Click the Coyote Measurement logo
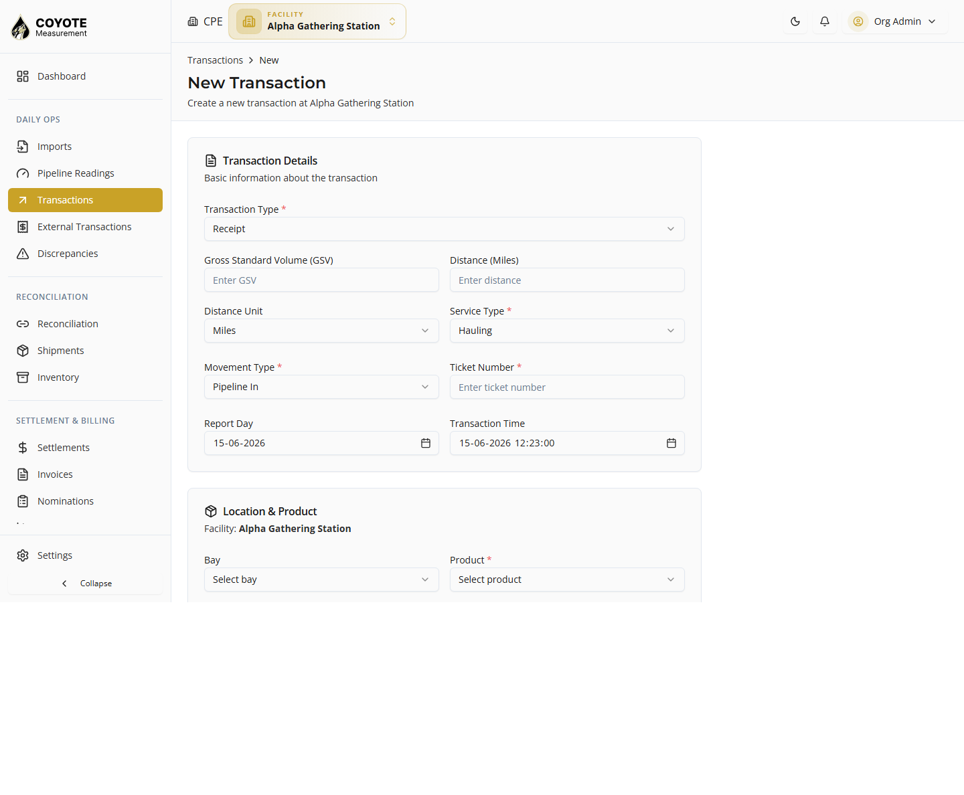Screen dimensions: 964x795 pos(49,27)
